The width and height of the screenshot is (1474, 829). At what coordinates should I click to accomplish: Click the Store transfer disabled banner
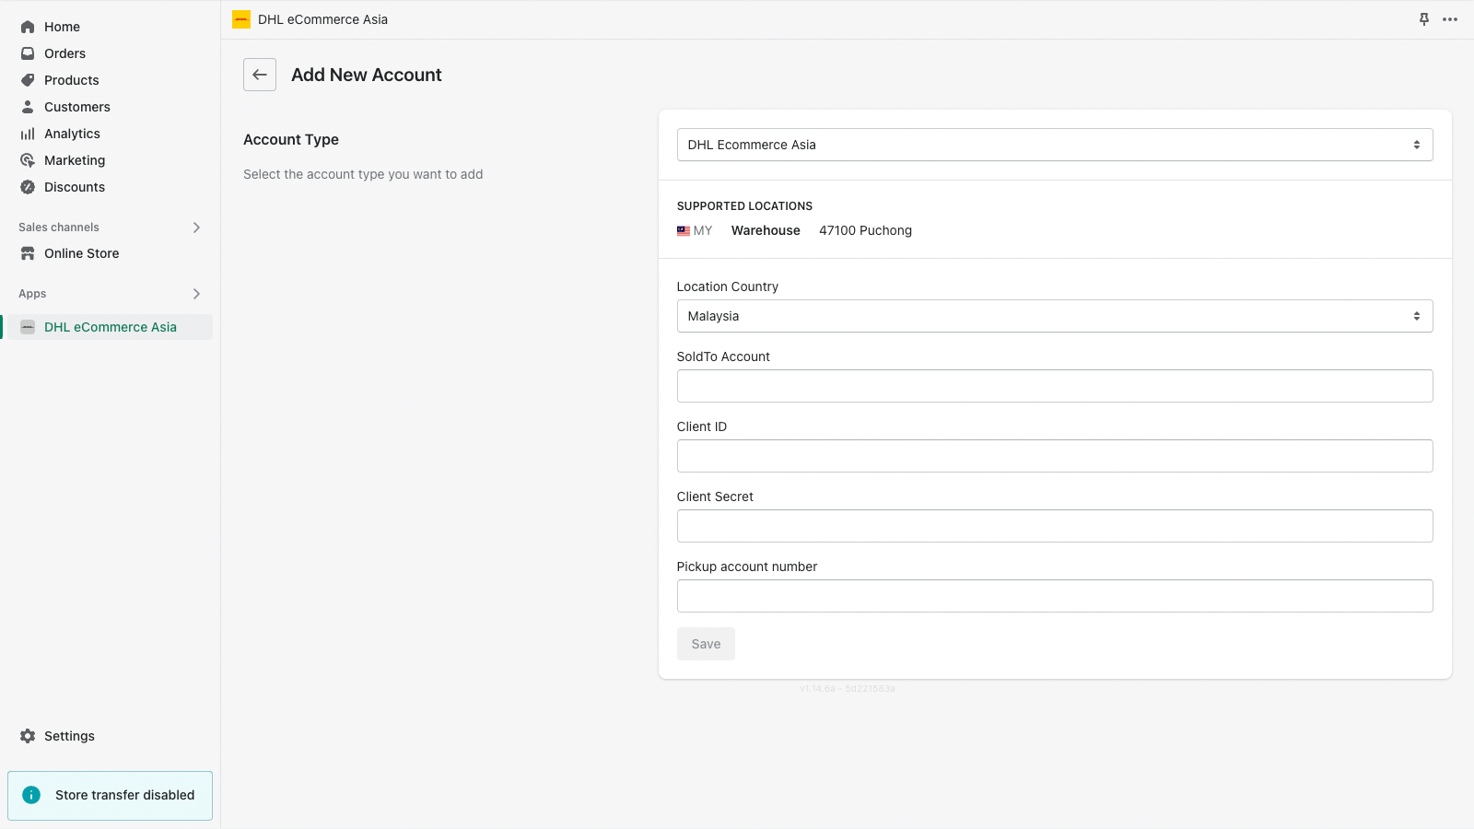[x=111, y=796]
